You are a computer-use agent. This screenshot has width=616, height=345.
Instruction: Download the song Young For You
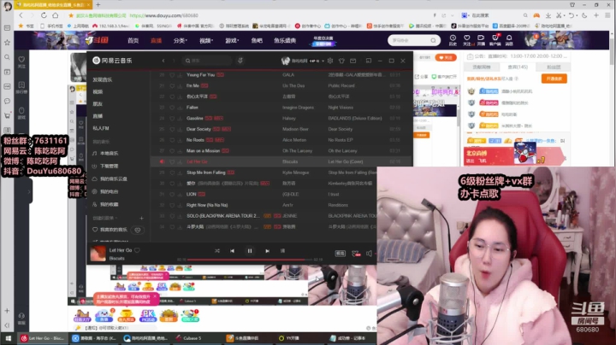coord(180,75)
